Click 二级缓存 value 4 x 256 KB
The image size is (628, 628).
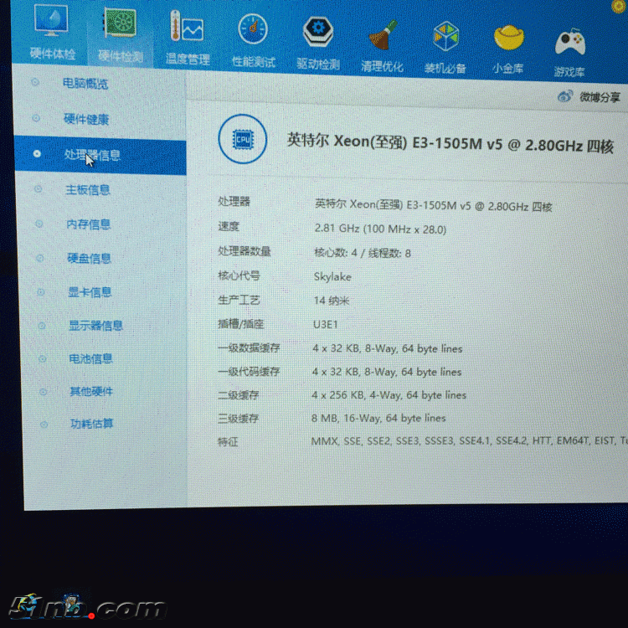(389, 395)
